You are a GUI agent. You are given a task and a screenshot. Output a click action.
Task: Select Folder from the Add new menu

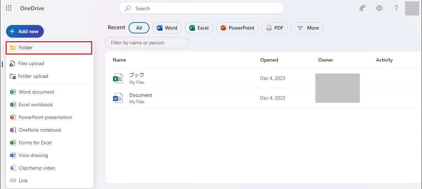pos(49,48)
